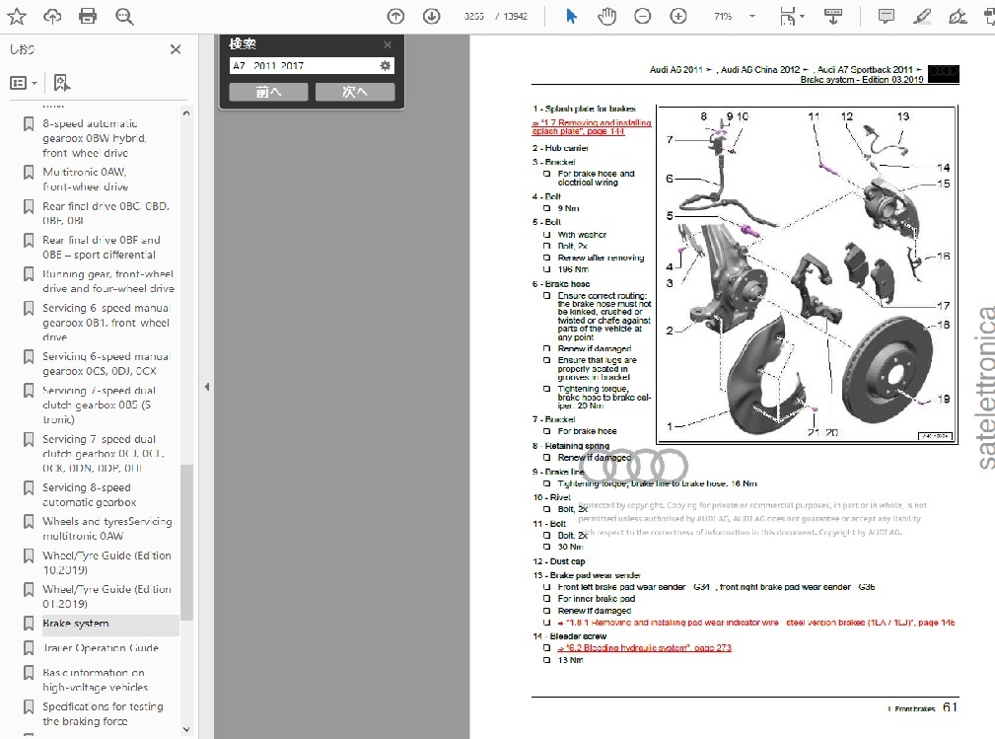This screenshot has height=739, width=995.
Task: Activate the hand pan tool
Action: [x=606, y=17]
